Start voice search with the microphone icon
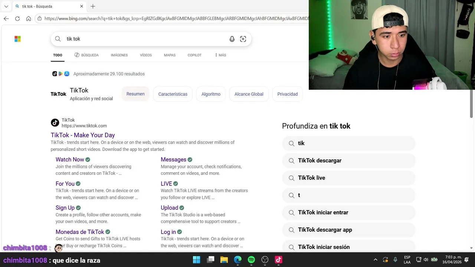 point(232,39)
